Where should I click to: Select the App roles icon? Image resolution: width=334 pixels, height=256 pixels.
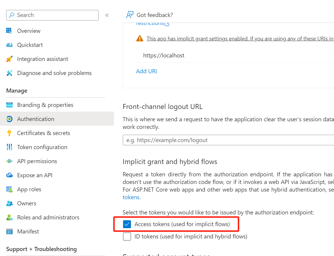pos(9,189)
